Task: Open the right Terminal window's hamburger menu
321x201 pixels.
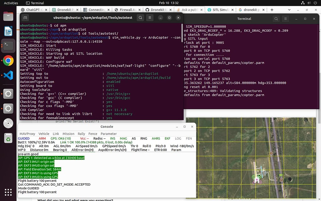Action: (285, 19)
